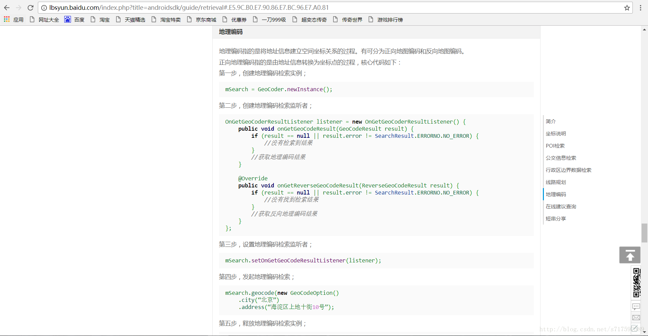Open the Chrome three-dot menu

641,8
